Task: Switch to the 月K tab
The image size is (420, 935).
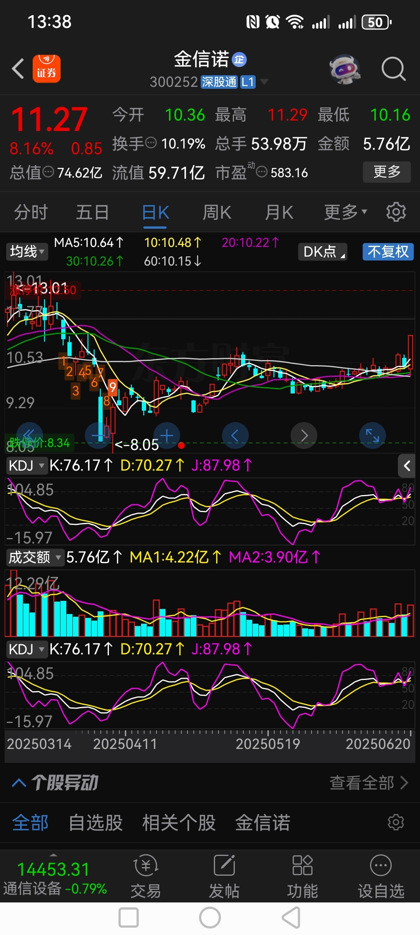Action: pyautogui.click(x=279, y=212)
